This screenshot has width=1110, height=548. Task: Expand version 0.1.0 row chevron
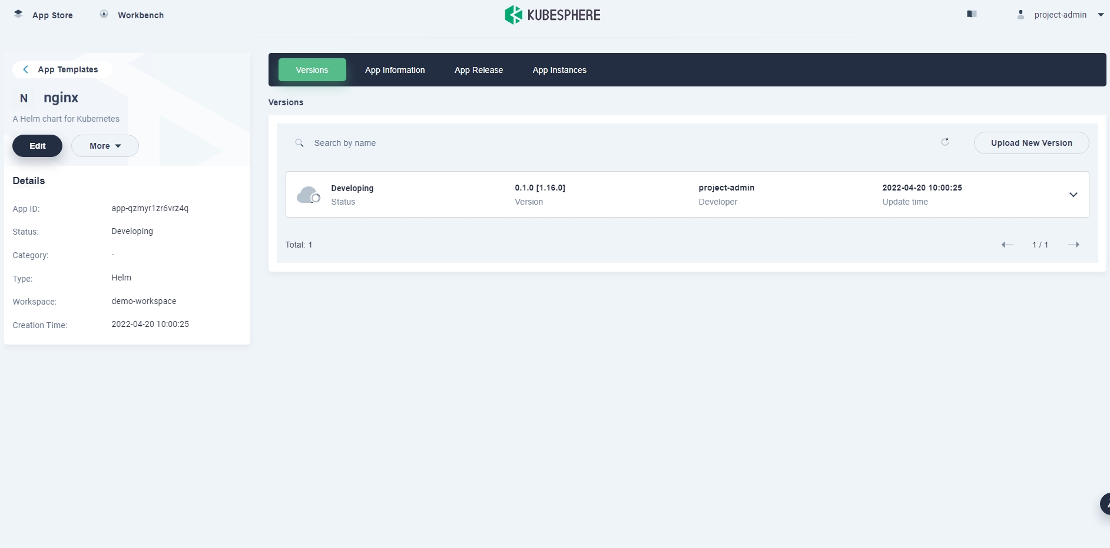1073,195
